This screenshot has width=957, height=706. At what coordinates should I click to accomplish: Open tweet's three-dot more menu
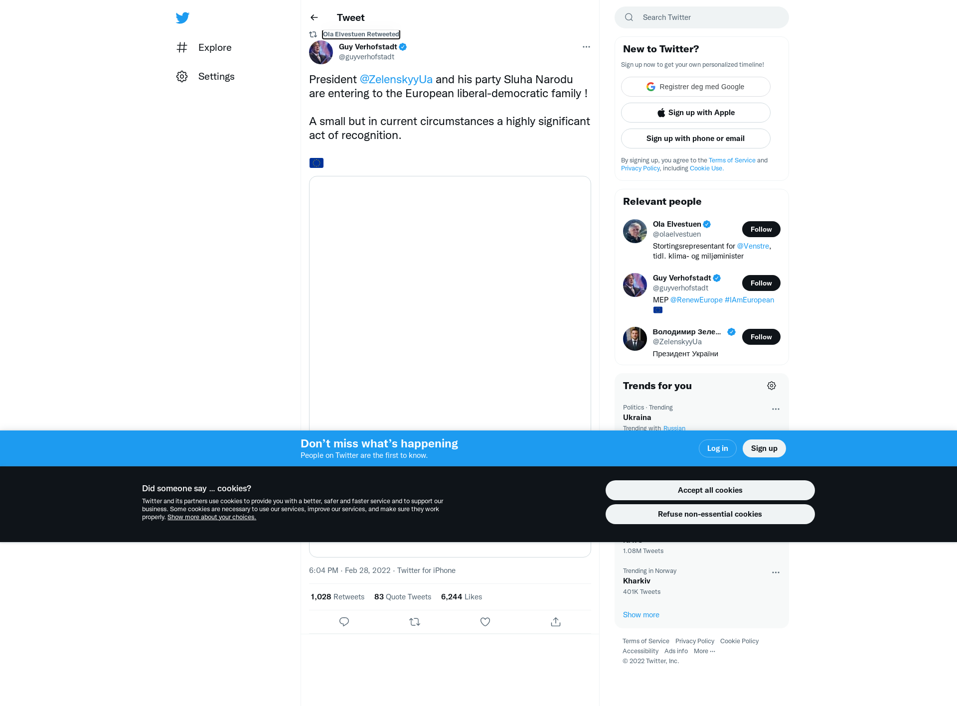click(586, 47)
